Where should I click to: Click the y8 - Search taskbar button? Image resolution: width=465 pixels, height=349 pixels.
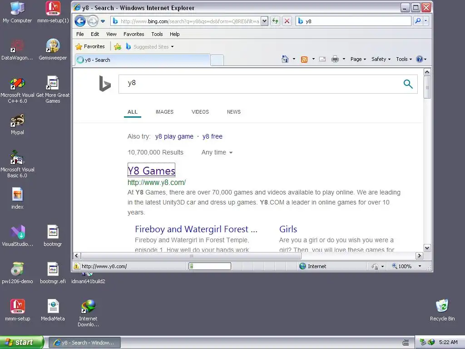click(x=85, y=343)
